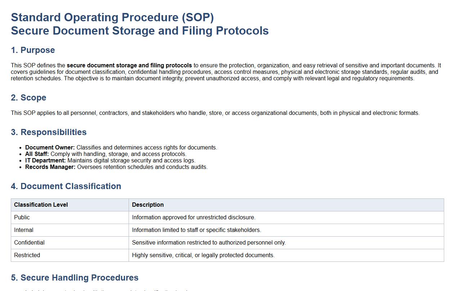The image size is (455, 291).
Task: Click the "1. Purpose" heading
Action: [x=33, y=50]
